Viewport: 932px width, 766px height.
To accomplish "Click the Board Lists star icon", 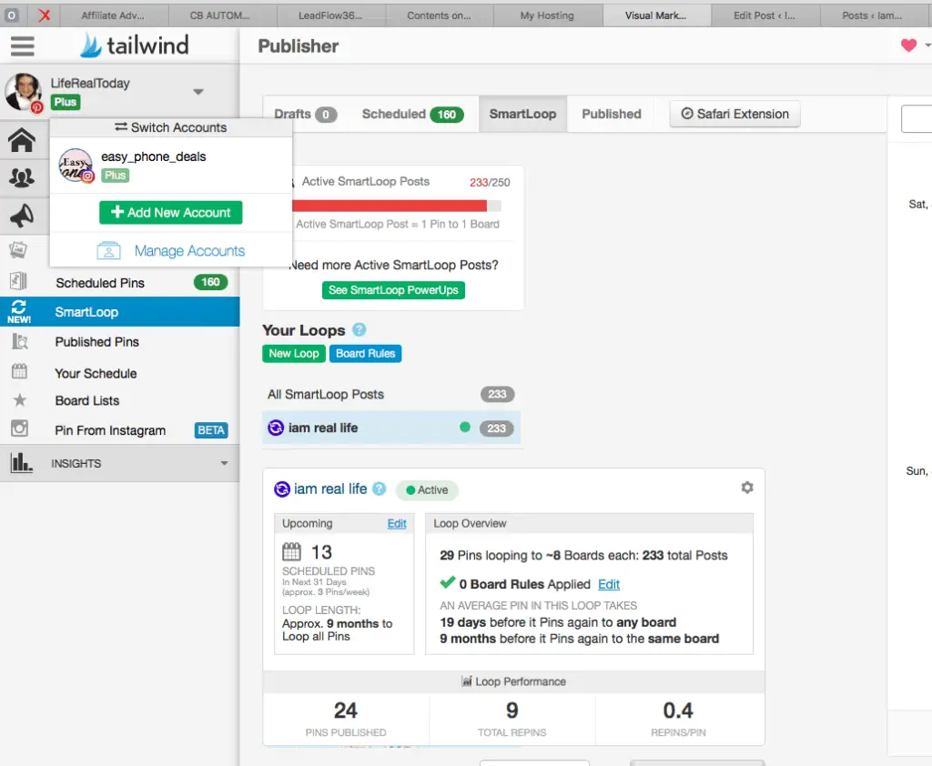I will 20,400.
